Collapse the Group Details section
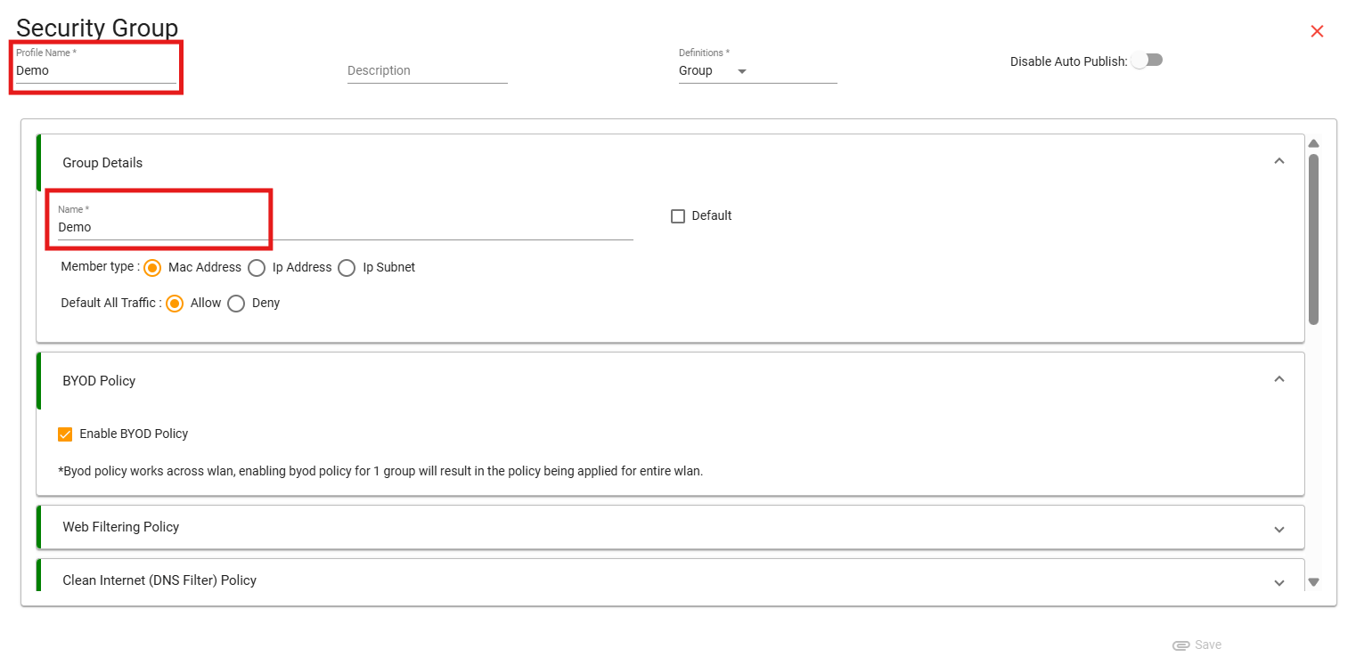Viewport: 1356px width, 665px height. click(1279, 161)
